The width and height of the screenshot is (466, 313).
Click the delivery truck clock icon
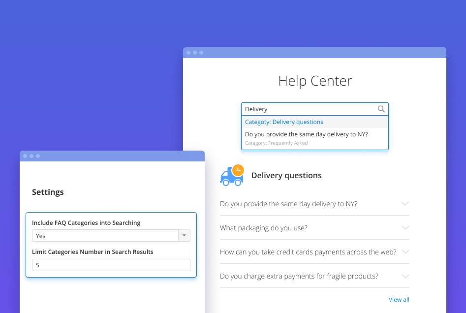pyautogui.click(x=232, y=175)
